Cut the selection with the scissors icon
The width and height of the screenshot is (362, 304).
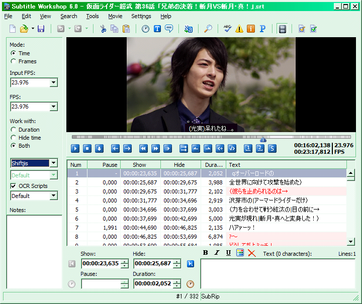(x=103, y=29)
